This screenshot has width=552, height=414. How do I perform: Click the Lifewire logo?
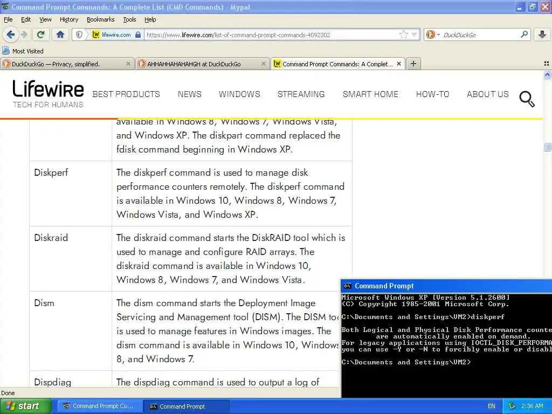click(x=48, y=94)
